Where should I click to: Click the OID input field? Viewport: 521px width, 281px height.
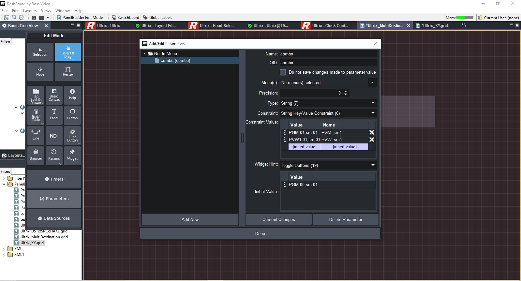click(x=328, y=63)
